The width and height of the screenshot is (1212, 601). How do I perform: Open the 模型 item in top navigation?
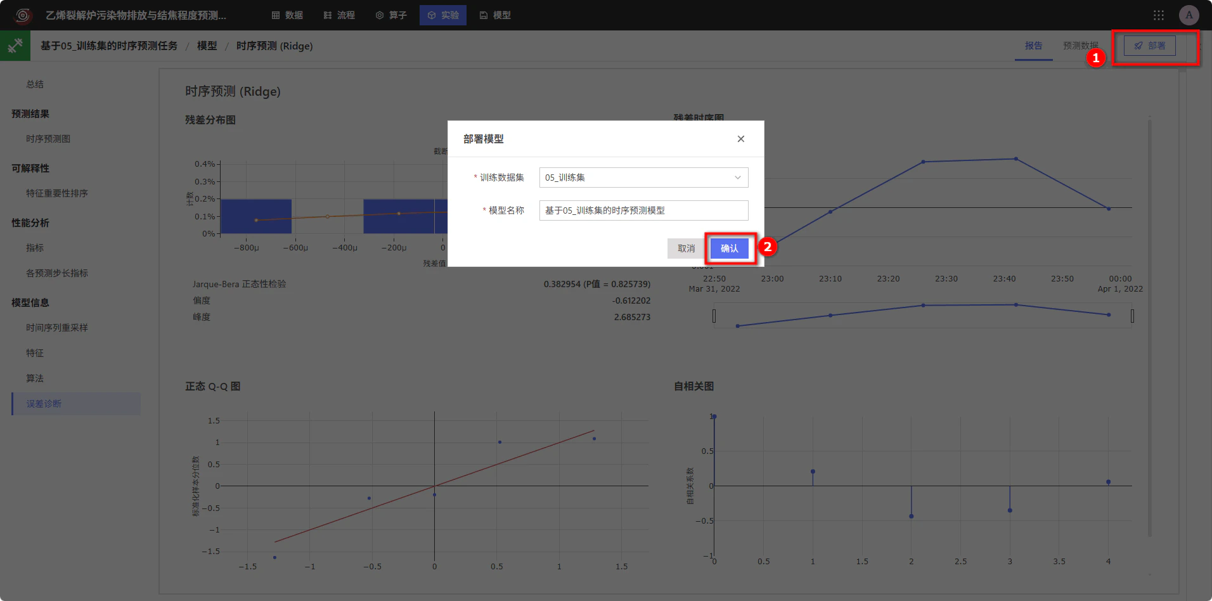pyautogui.click(x=495, y=15)
